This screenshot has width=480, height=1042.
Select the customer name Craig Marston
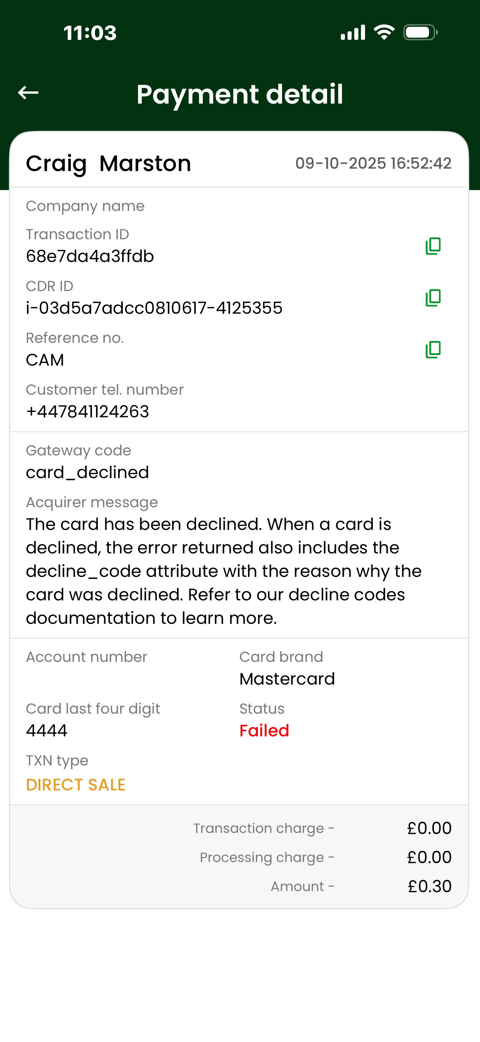pyautogui.click(x=108, y=164)
